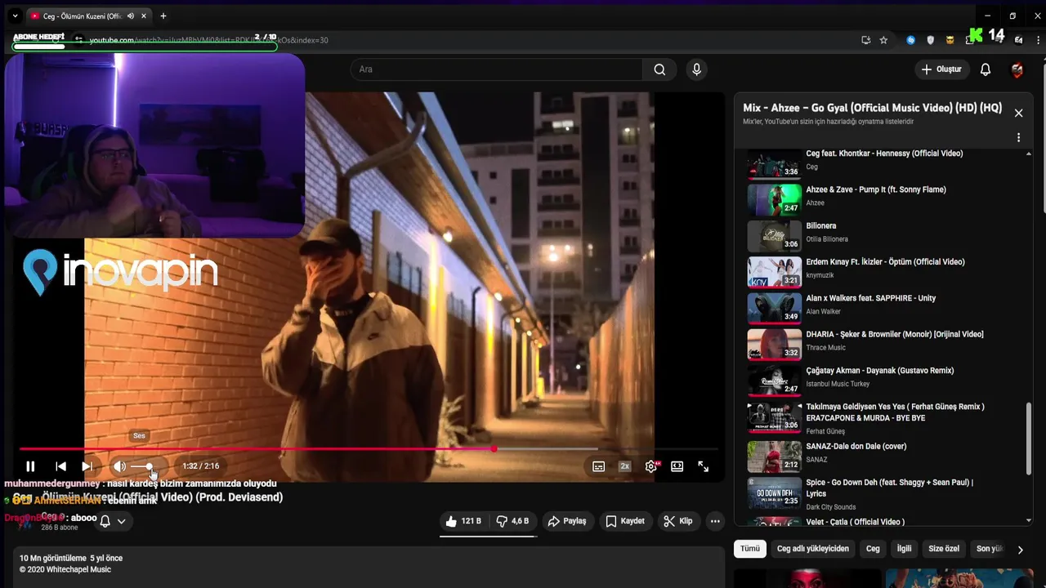The image size is (1046, 588).
Task: Enter fullscreen mode
Action: [704, 466]
